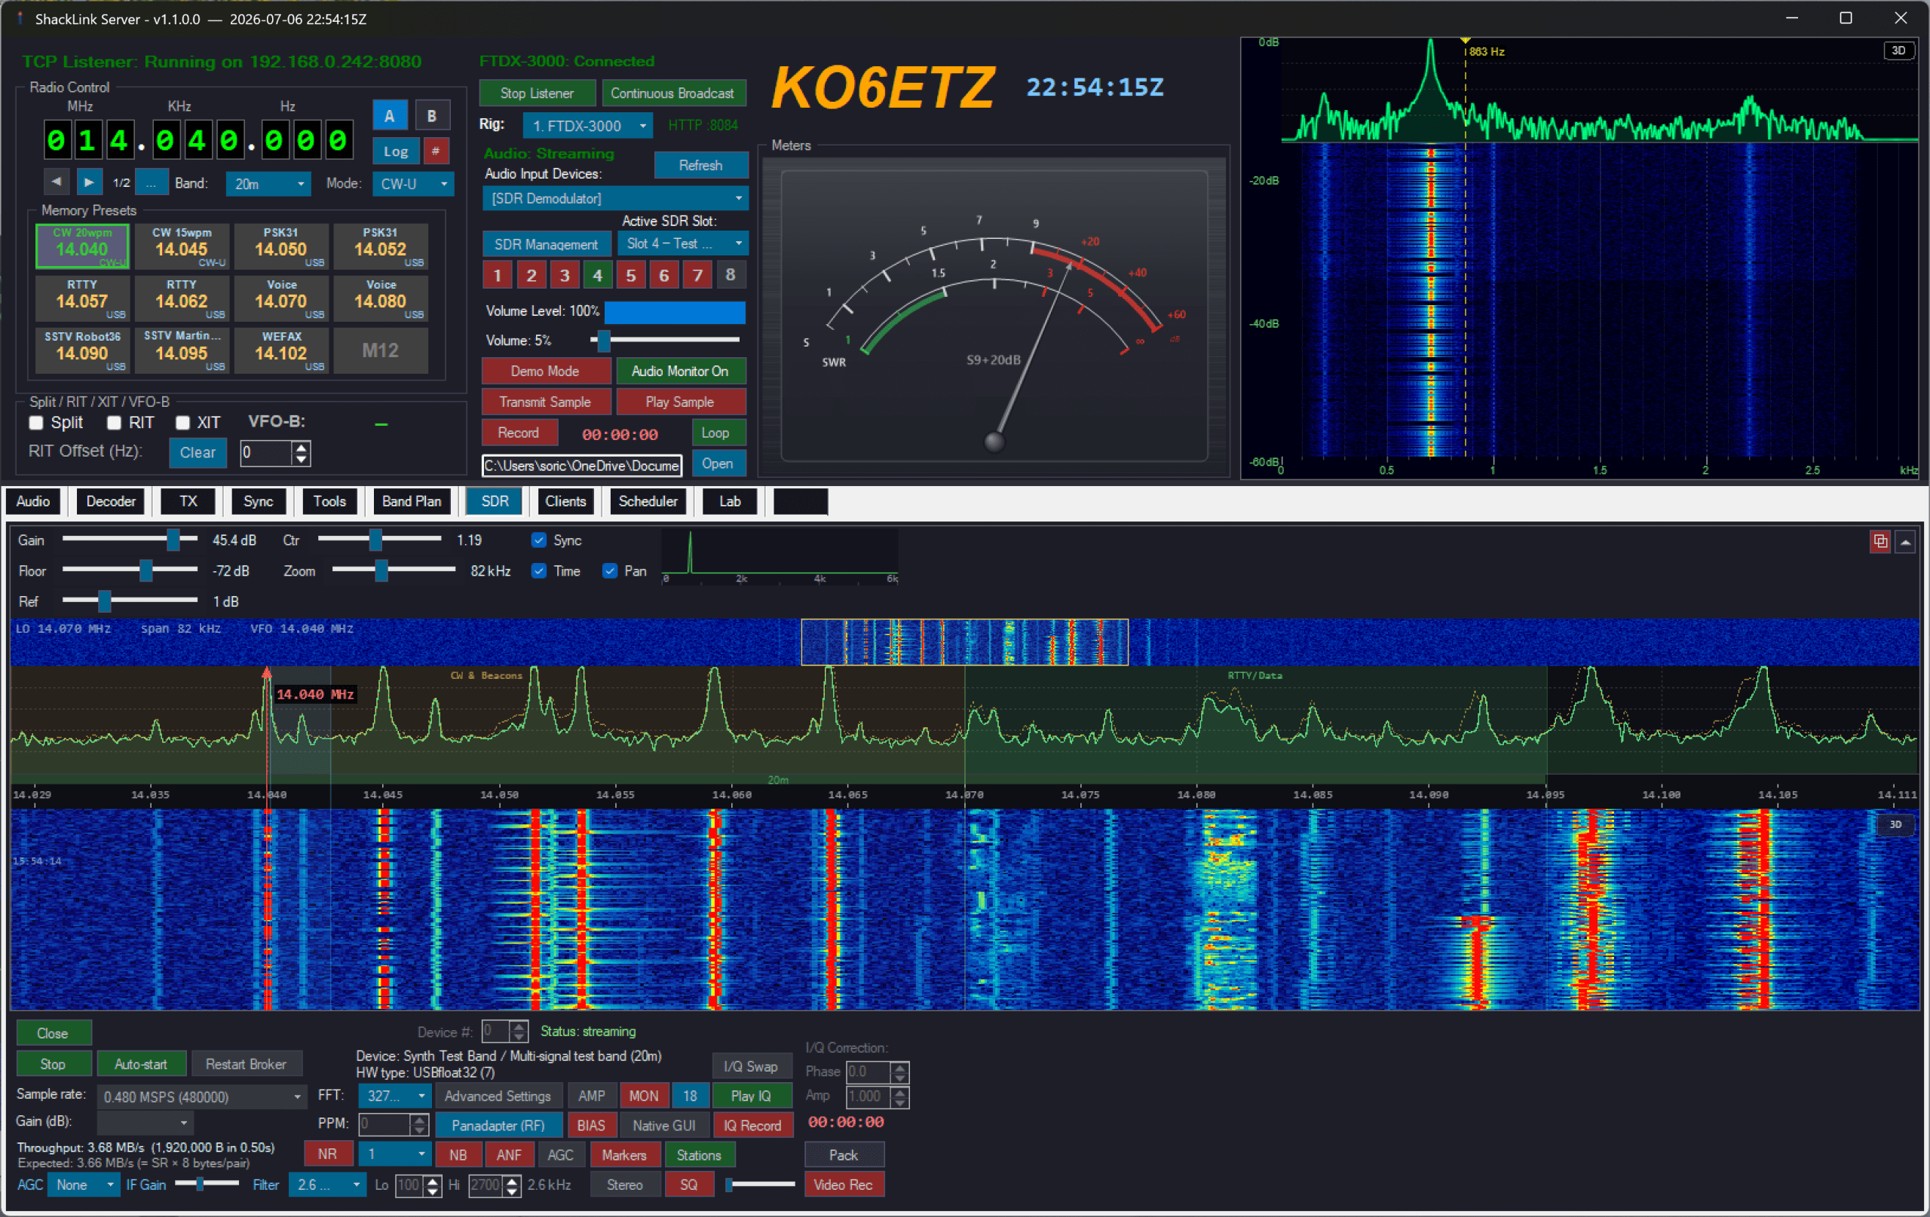Toggle the NR noise reduction button
Image resolution: width=1930 pixels, height=1217 pixels.
(327, 1154)
